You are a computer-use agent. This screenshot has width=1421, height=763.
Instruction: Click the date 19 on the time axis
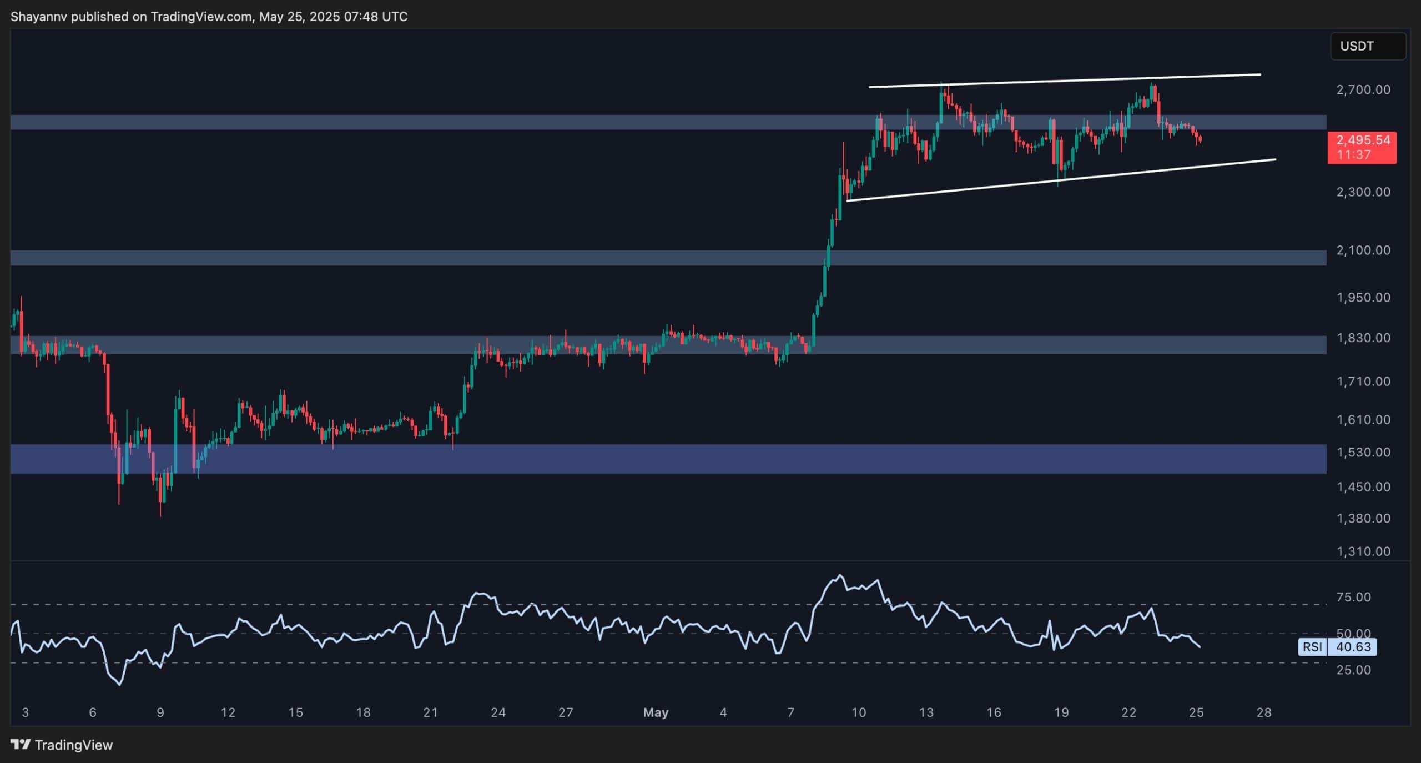[1061, 712]
